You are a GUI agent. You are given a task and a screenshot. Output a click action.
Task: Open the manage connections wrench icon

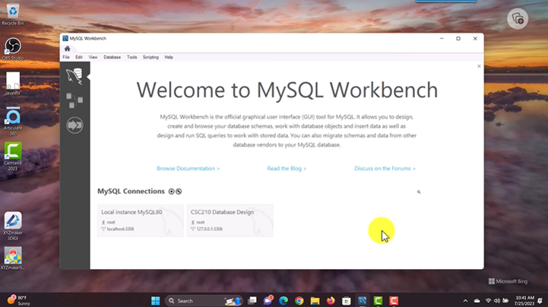tap(179, 191)
